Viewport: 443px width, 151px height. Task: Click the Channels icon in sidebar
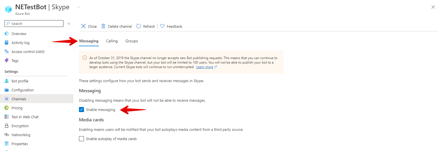pos(7,99)
